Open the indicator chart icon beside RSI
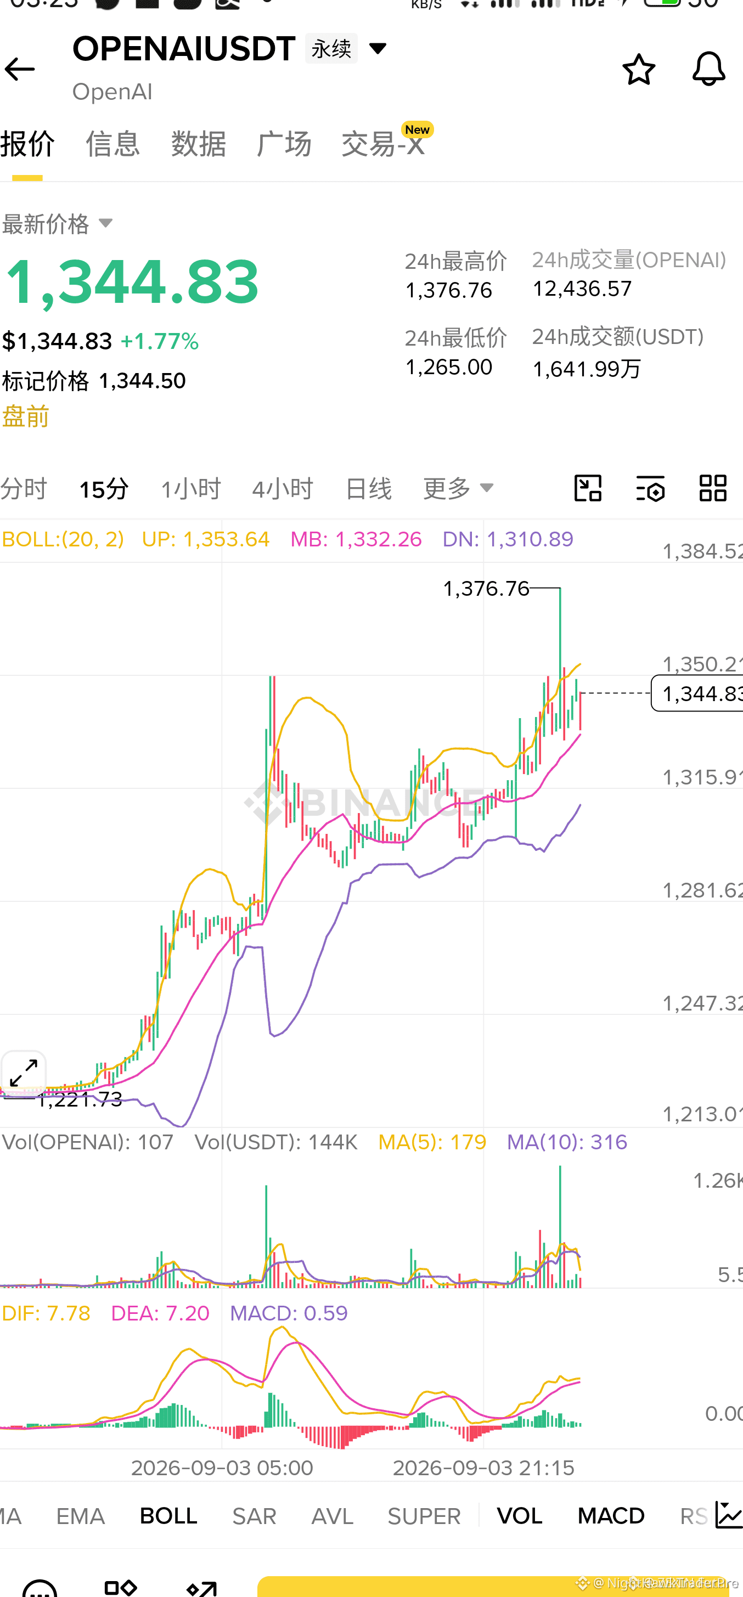743x1597 pixels. pyautogui.click(x=729, y=1515)
